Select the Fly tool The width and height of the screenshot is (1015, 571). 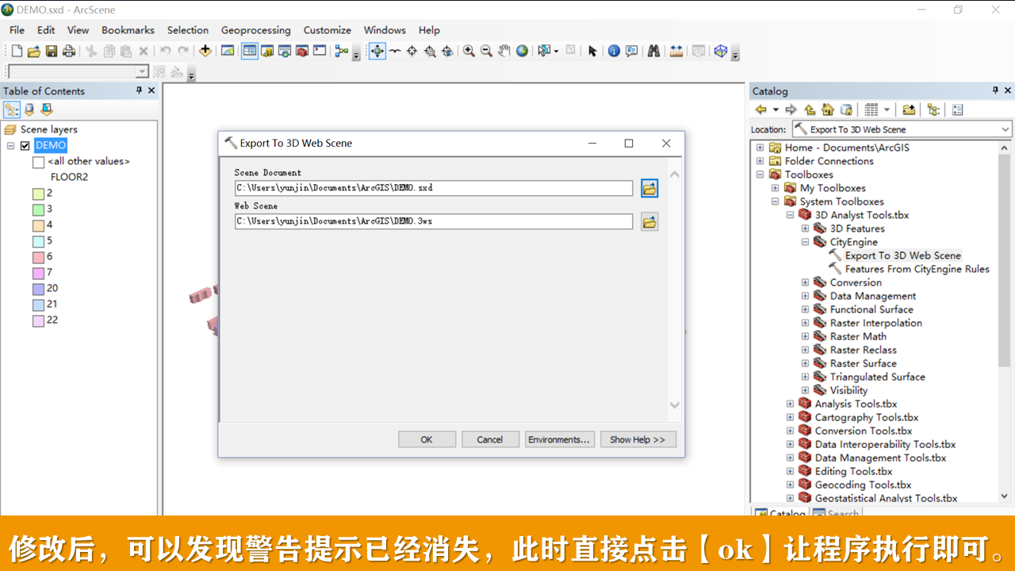click(x=395, y=51)
